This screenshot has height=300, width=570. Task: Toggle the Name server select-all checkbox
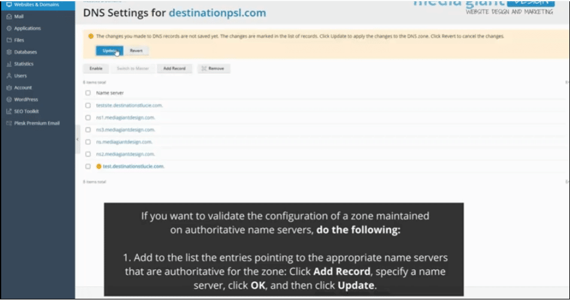point(88,93)
